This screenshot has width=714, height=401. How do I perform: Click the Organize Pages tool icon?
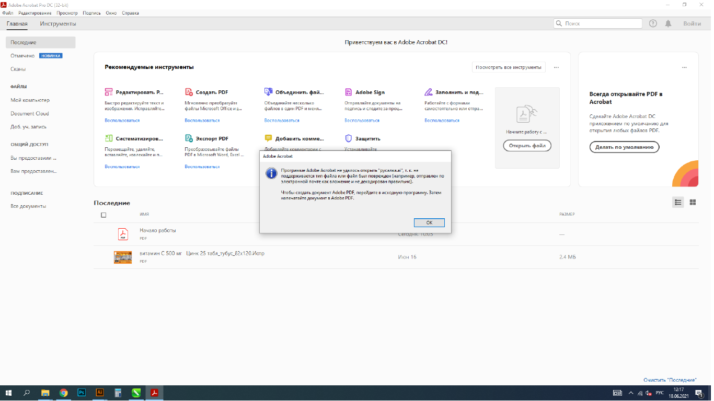click(x=109, y=138)
